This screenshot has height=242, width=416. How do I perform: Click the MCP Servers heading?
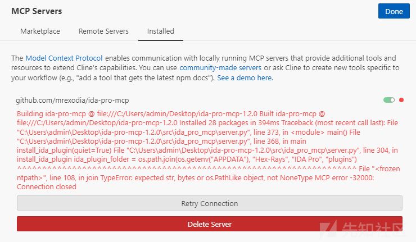point(37,11)
